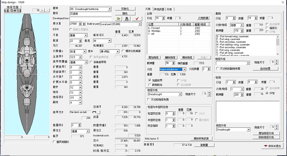Increase secondary ammo spinner showing 176
This screenshot has width=287, height=156.
tap(242, 30)
